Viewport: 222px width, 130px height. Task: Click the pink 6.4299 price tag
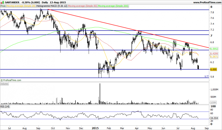tap(214, 53)
